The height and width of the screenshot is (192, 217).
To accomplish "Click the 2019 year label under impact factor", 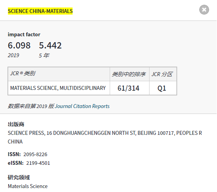I will tap(13, 55).
